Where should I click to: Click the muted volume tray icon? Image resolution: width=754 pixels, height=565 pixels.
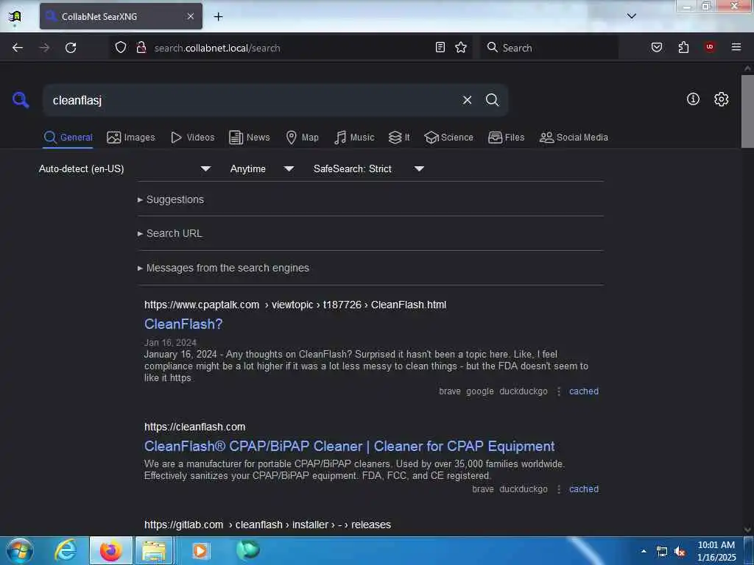click(680, 552)
